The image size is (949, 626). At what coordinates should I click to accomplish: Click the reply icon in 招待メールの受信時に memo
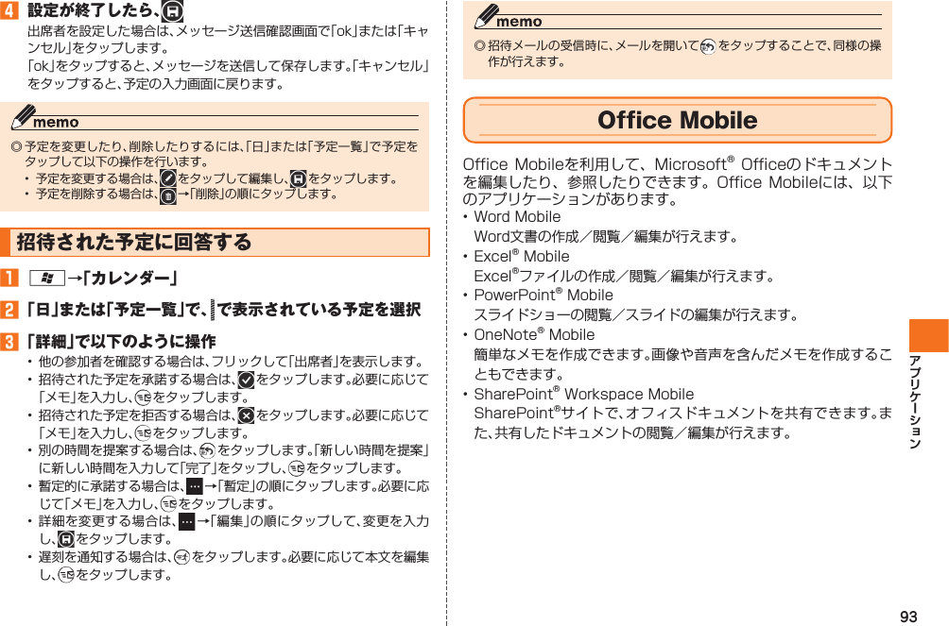point(708,46)
